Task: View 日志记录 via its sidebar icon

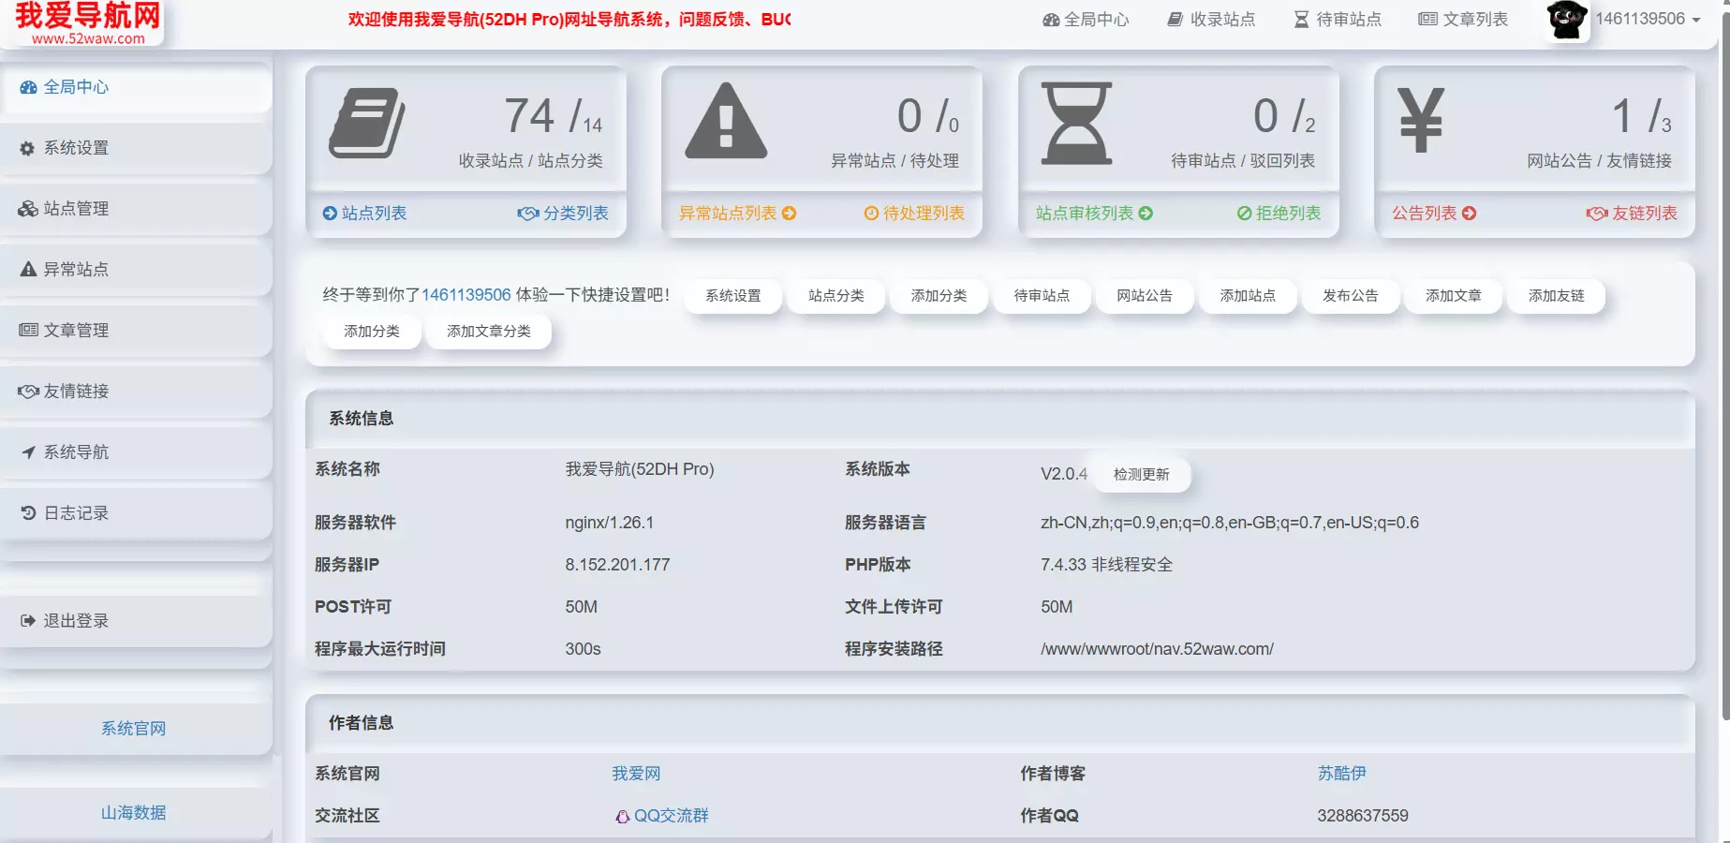Action: 27,512
